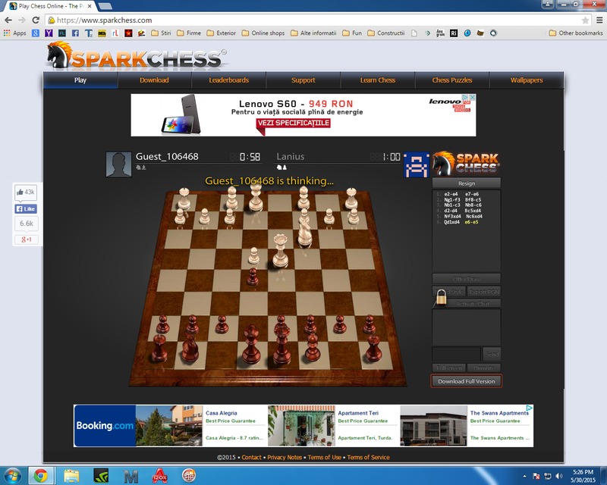This screenshot has height=485, width=607.
Task: Open the Exterior bookmarks folder
Action: click(x=221, y=33)
